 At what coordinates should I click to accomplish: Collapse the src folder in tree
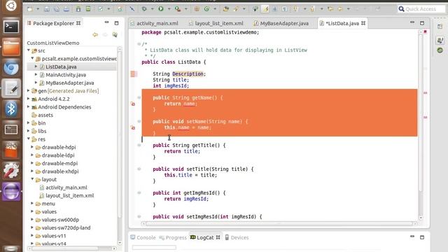(29, 50)
